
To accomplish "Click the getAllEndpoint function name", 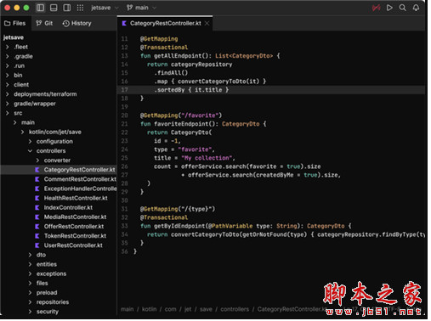I will [x=178, y=56].
